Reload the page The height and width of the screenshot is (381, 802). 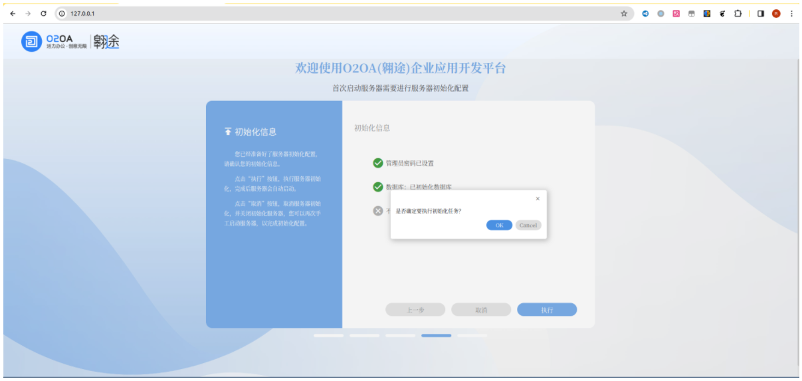point(43,13)
